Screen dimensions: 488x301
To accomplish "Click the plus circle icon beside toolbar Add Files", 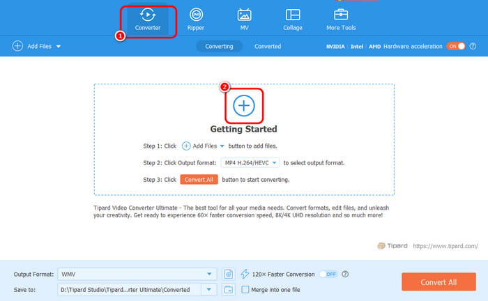I will click(17, 46).
